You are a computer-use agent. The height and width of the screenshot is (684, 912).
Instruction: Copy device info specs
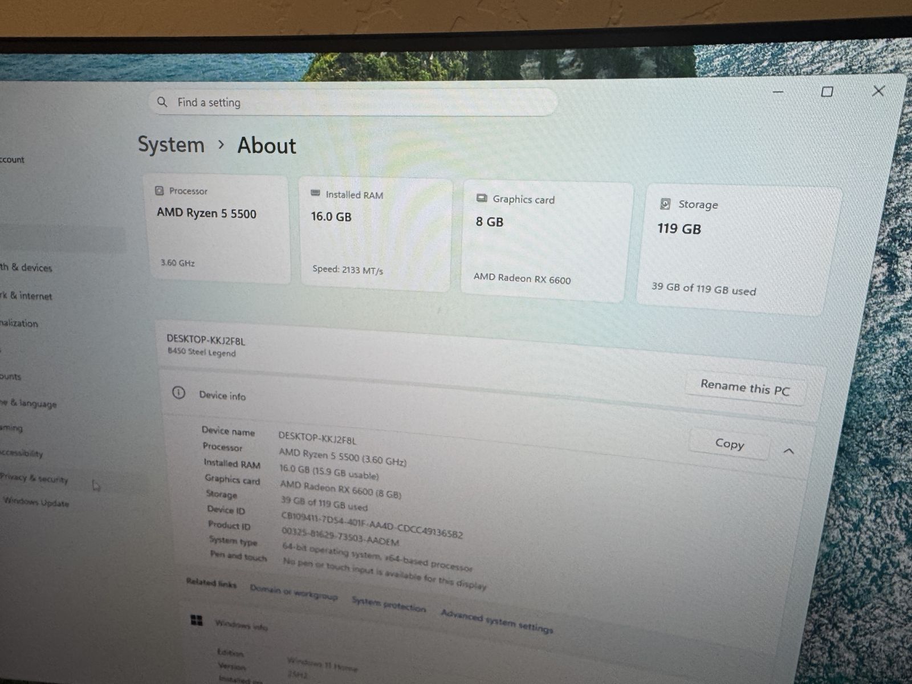[730, 443]
